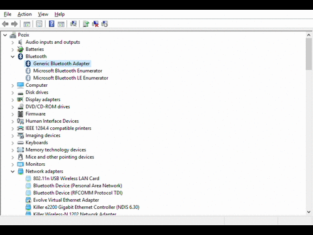
Task: Expand the Batteries category arrow
Action: (x=12, y=50)
